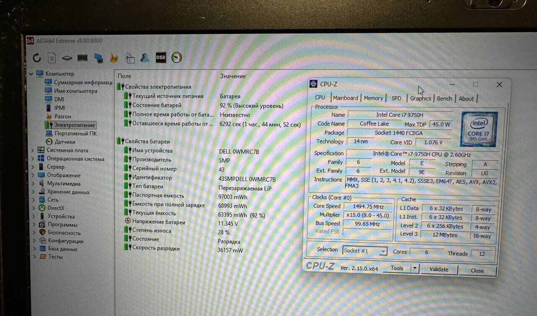Image resolution: width=537 pixels, height=316 pixels.
Task: Click the gauge meter toolbar icon
Action: coord(177,57)
